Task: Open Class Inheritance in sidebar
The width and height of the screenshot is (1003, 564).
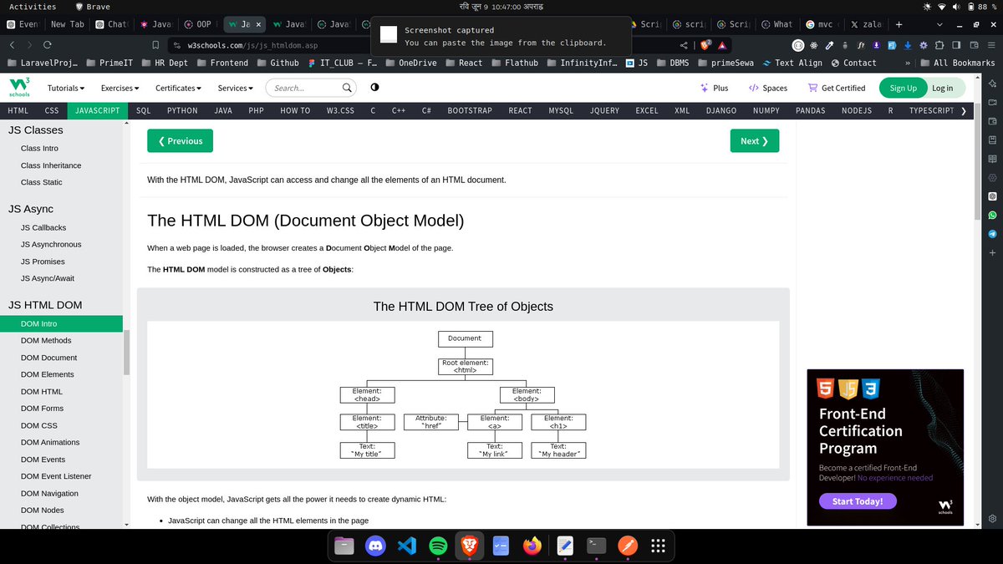Action: [x=61, y=165]
